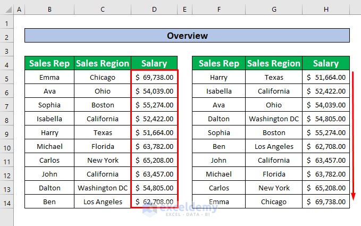Select $69,738.00 cell in column D
Screen dimensions: 361x226
[x=154, y=77]
